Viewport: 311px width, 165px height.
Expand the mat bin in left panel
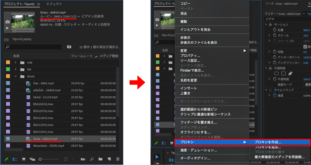(16, 62)
